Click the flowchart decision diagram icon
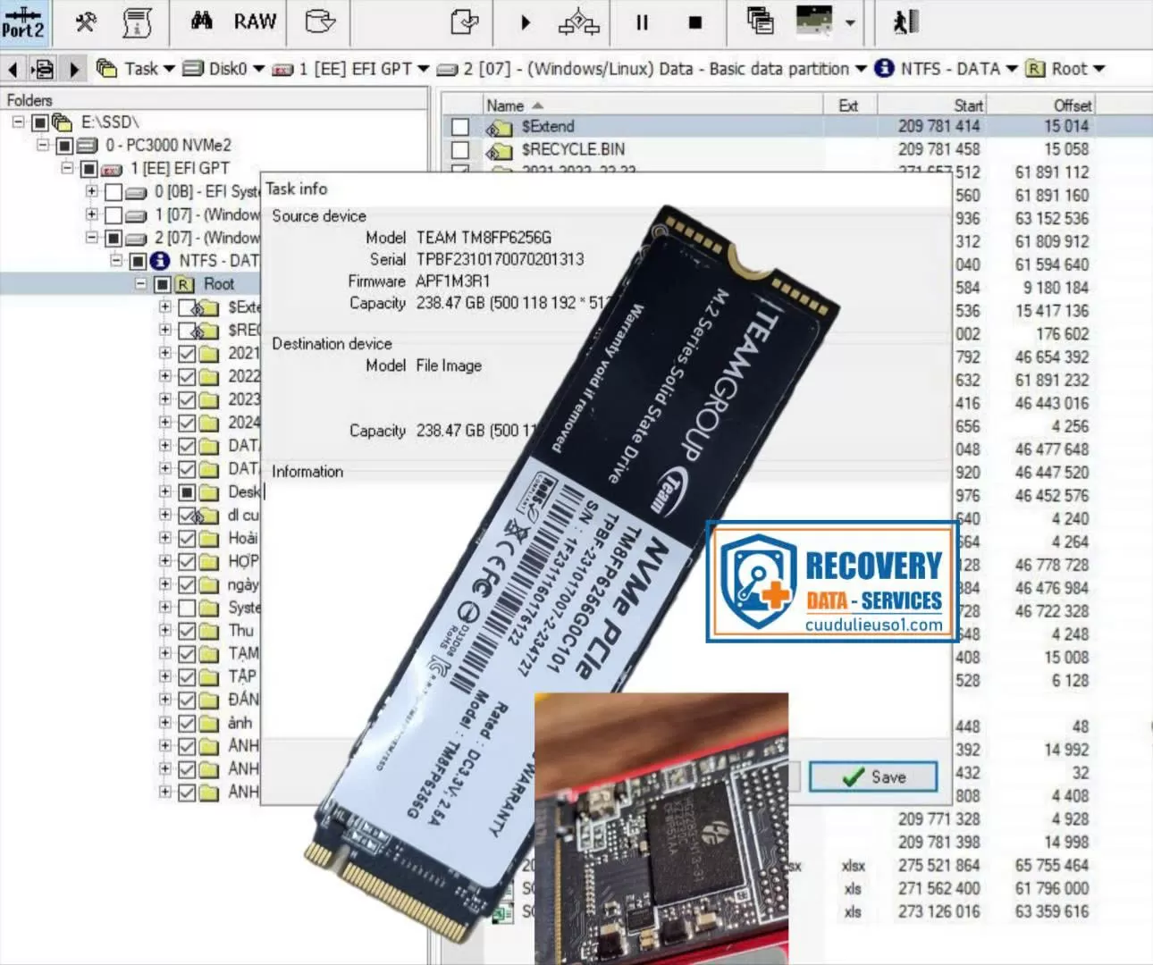1153x965 pixels. [x=578, y=22]
